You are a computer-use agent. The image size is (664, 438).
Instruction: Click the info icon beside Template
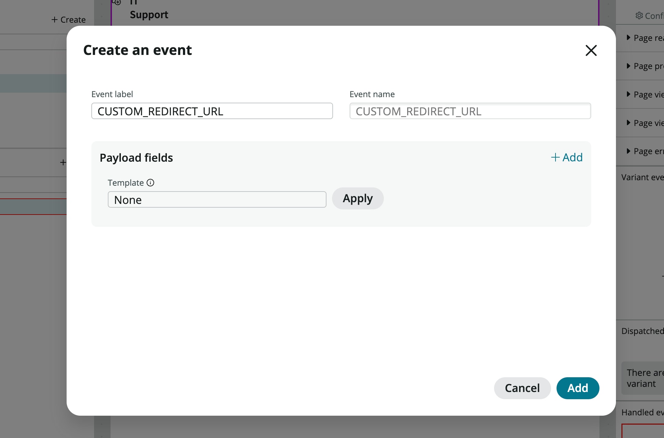pyautogui.click(x=150, y=183)
